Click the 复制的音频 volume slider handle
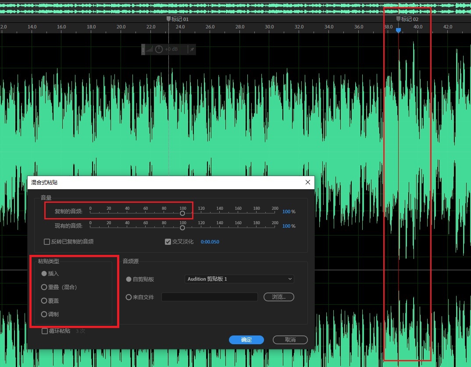The width and height of the screenshot is (471, 367). coord(182,214)
